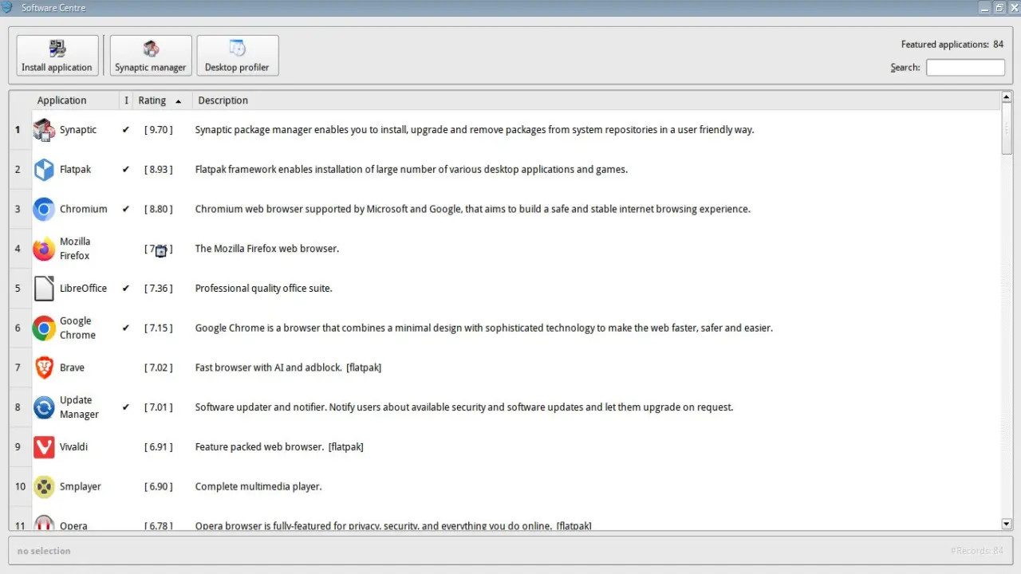
Task: Select the Google Chrome icon
Action: (44, 328)
